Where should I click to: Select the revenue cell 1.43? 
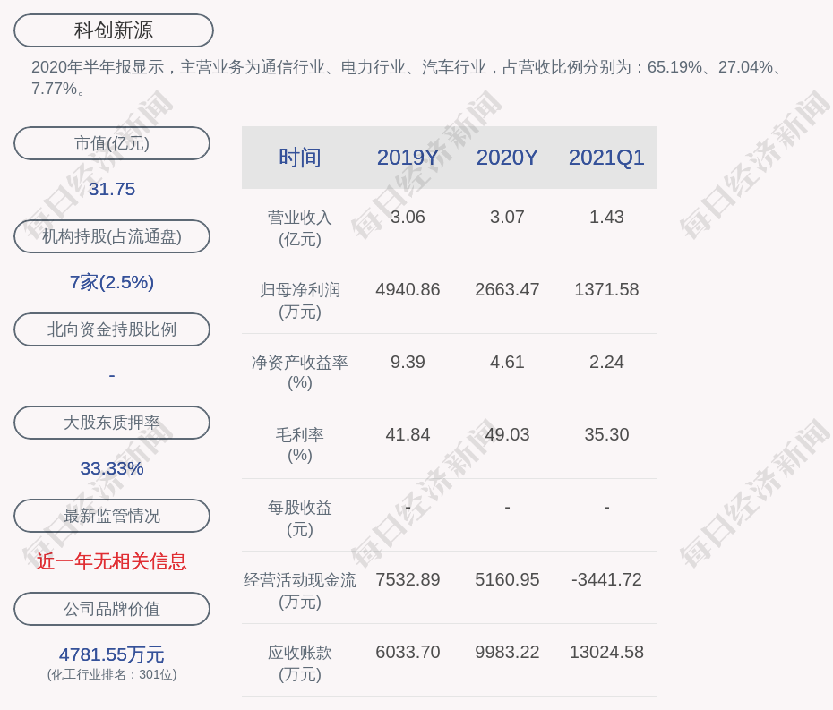(606, 218)
